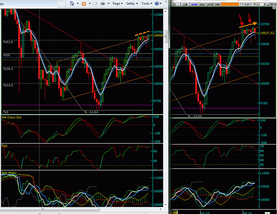The image size is (277, 214).
Task: Click the Ichi Moku indicator label
Action: click(x=9, y=173)
